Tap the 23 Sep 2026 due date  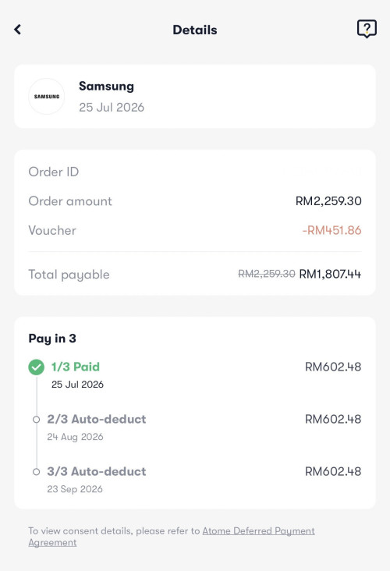[75, 489]
